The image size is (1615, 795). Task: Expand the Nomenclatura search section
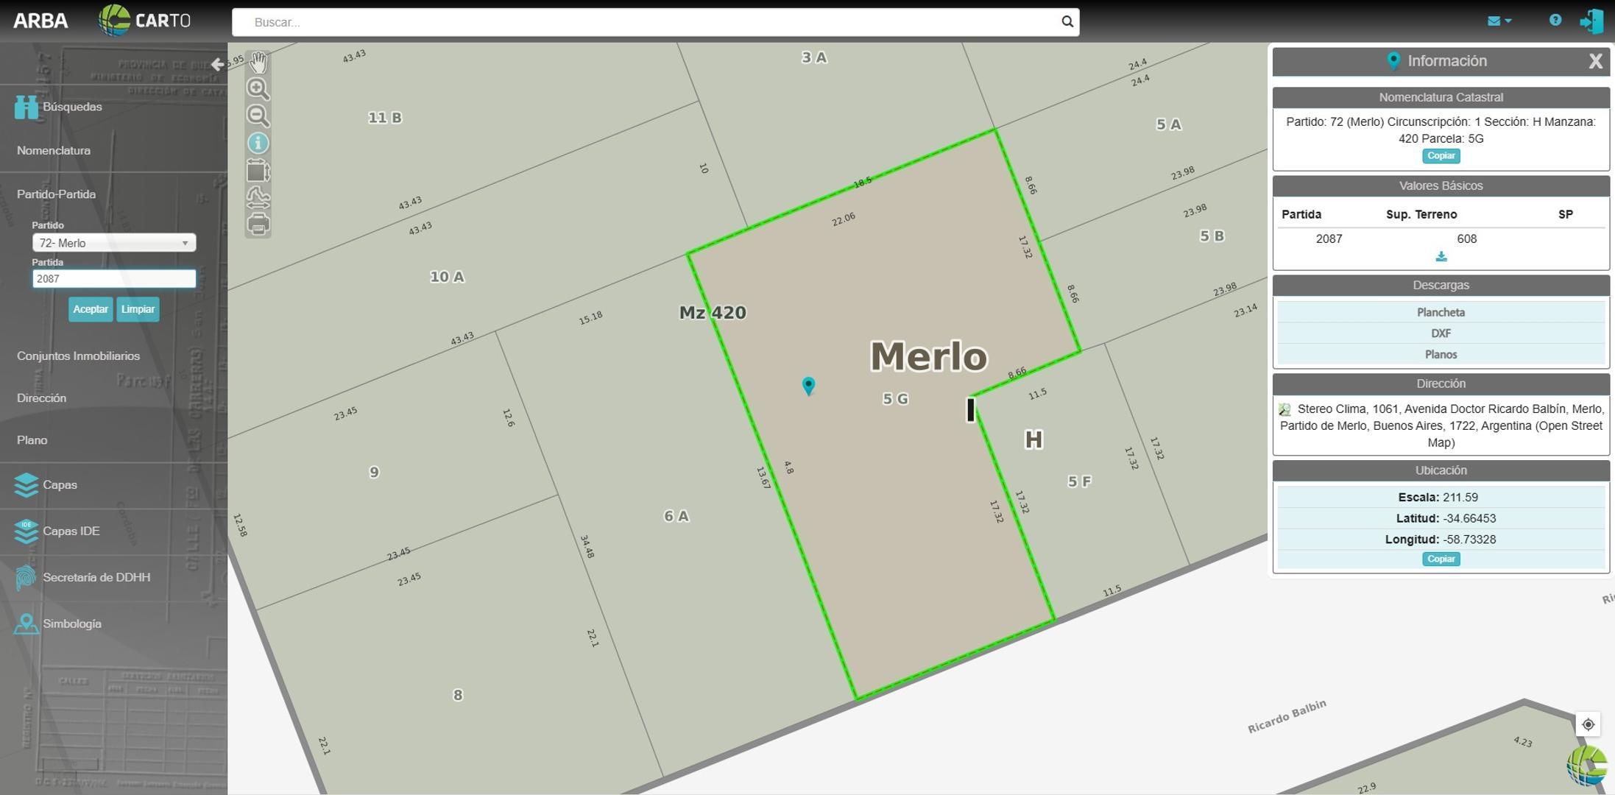tap(54, 150)
